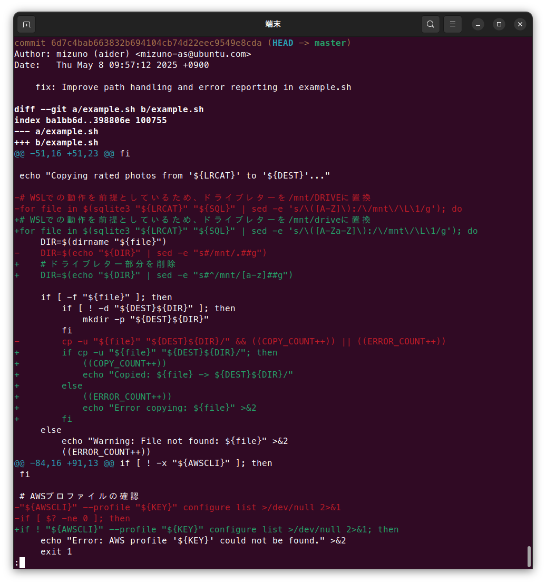Click the diff --git header line

click(x=109, y=109)
